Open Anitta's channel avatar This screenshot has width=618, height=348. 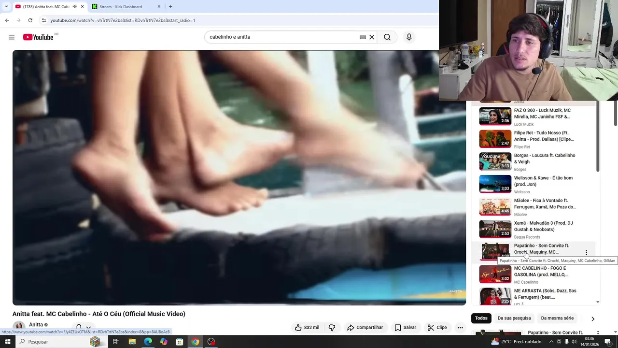[19, 326]
